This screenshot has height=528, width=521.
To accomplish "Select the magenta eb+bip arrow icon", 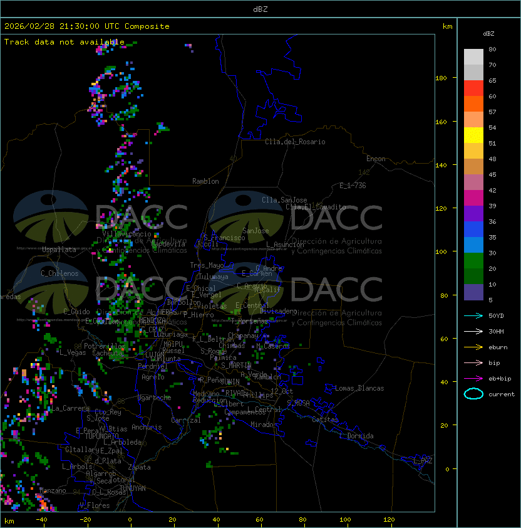I will [x=474, y=378].
